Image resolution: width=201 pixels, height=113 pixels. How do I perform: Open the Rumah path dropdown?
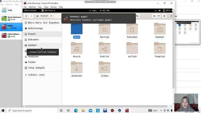(x=44, y=16)
